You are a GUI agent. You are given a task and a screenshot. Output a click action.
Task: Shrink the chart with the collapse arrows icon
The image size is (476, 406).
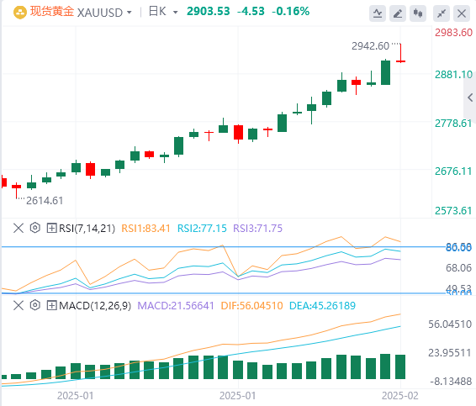coord(442,13)
